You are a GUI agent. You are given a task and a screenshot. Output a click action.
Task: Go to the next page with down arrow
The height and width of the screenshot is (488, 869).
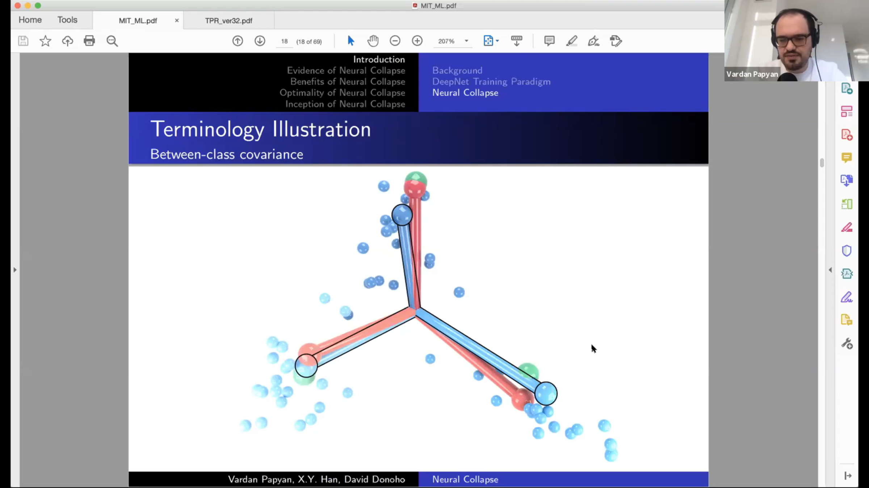click(260, 41)
